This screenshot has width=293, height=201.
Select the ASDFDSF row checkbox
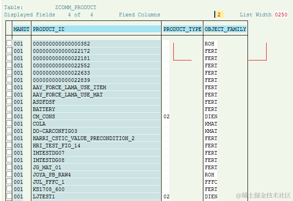click(x=10, y=101)
